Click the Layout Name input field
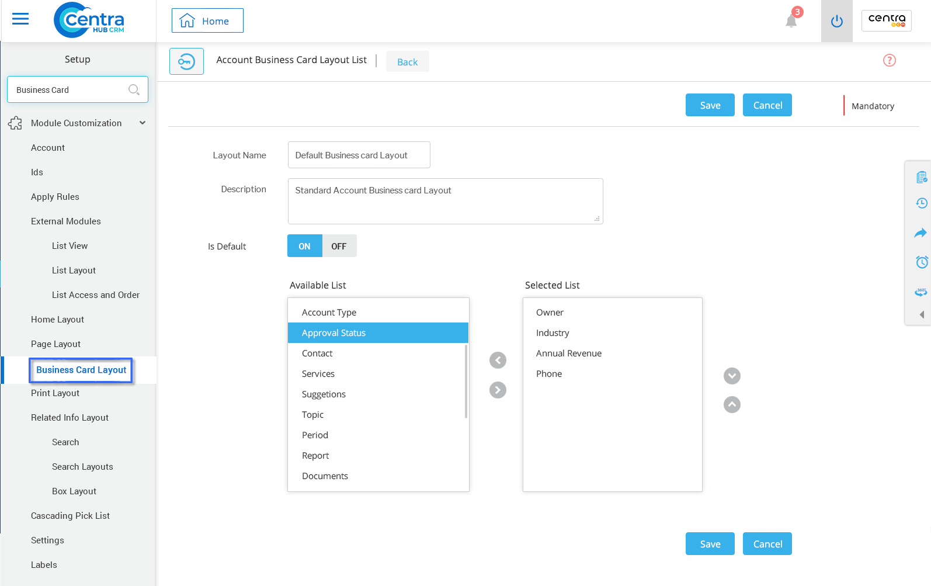This screenshot has height=586, width=931. tap(359, 155)
